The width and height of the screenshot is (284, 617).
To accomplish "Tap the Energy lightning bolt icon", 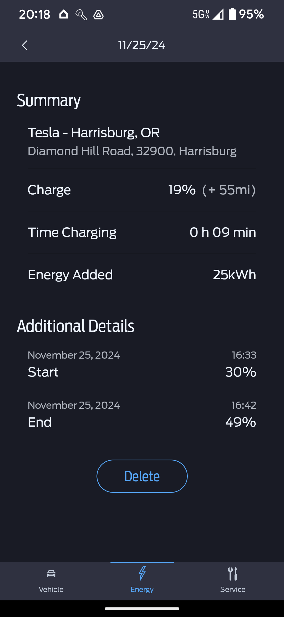I will [x=142, y=573].
